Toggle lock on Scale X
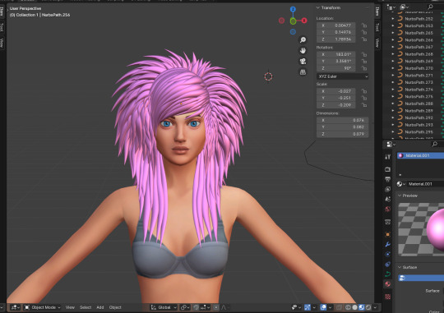The width and height of the screenshot is (444, 313). (364, 91)
